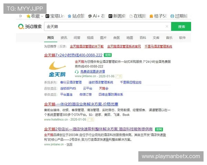Open the 收藏 bookmarks star icon

coord(28,16)
